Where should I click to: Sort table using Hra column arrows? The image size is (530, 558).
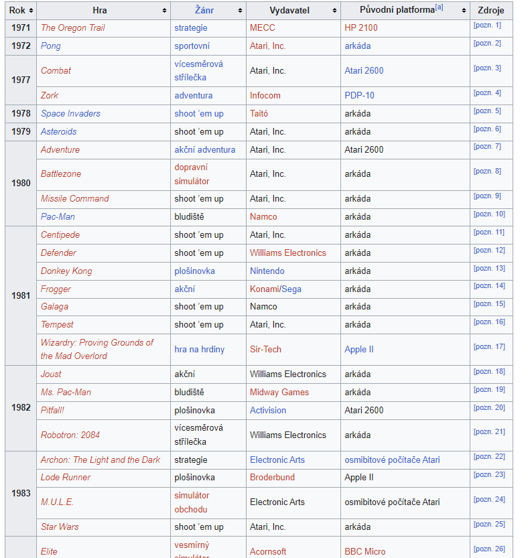click(x=164, y=11)
